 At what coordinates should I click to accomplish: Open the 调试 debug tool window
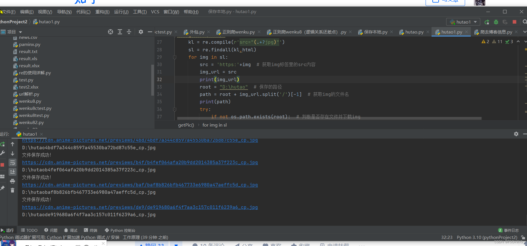point(70,230)
